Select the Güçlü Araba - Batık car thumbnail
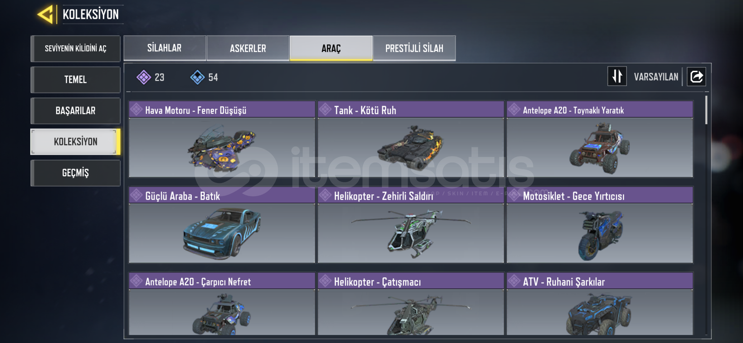The image size is (743, 343). pos(222,233)
